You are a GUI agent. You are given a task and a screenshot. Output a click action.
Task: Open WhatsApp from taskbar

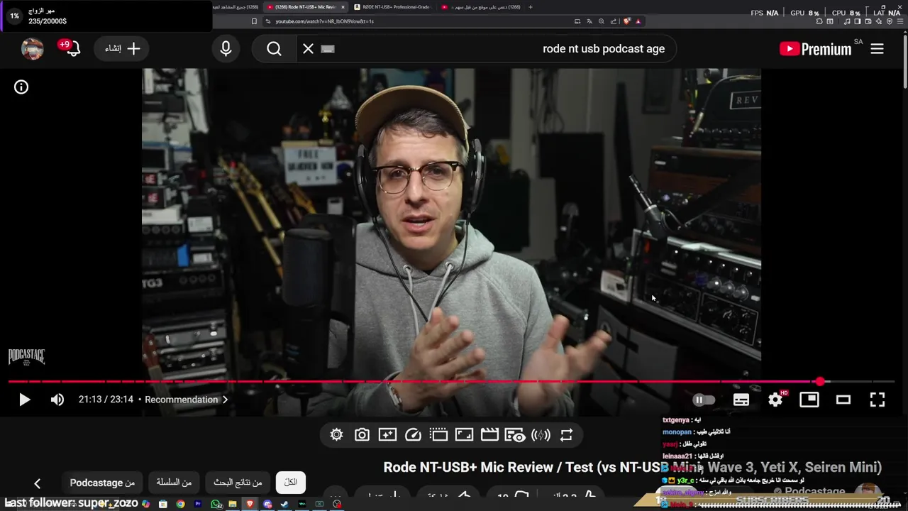point(216,504)
